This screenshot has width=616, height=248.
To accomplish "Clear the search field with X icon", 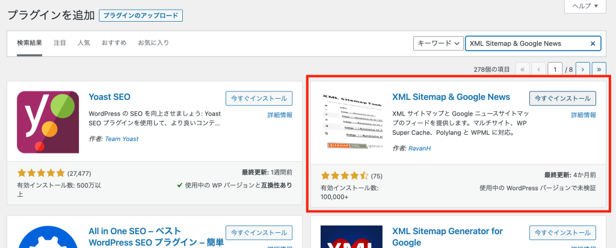I will coord(593,43).
